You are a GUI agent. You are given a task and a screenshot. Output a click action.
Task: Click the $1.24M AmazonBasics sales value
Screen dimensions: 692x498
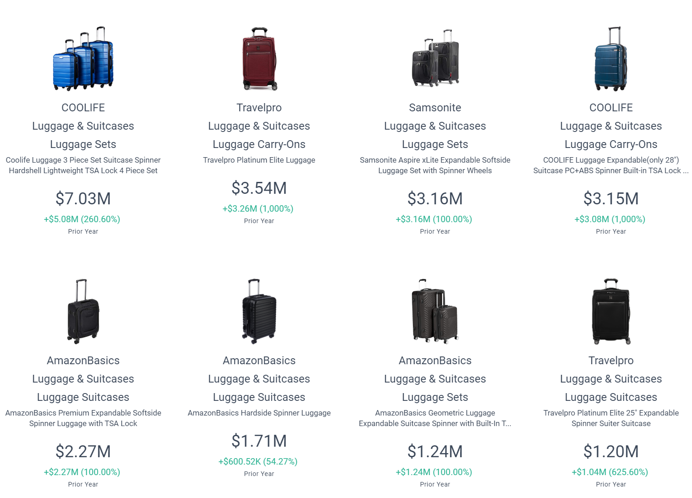click(x=435, y=451)
